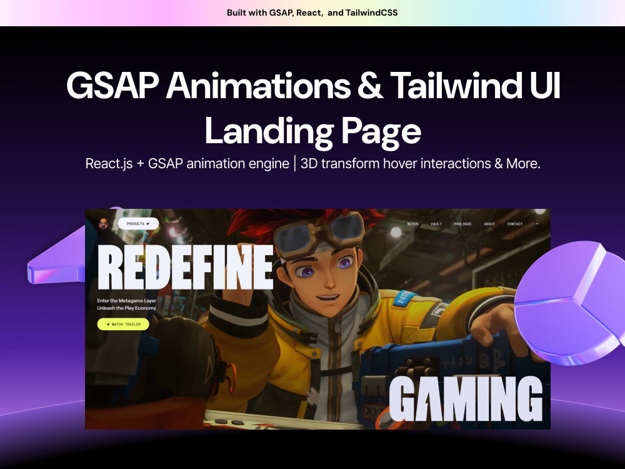Click the REDEFINE hero heading
The width and height of the screenshot is (625, 469).
coord(186,267)
